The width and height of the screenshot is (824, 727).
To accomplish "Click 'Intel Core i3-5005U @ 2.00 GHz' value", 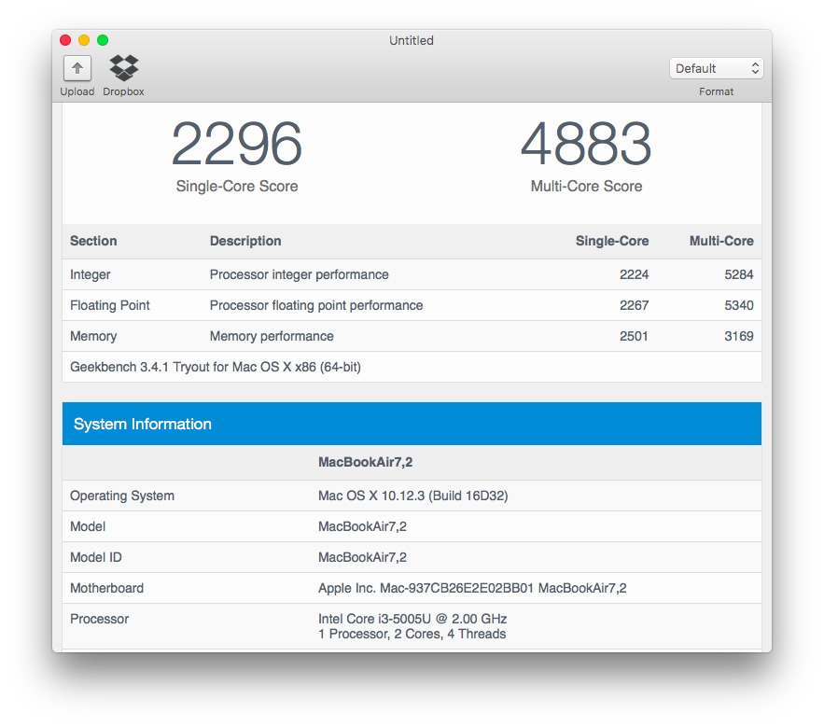I will 412,619.
